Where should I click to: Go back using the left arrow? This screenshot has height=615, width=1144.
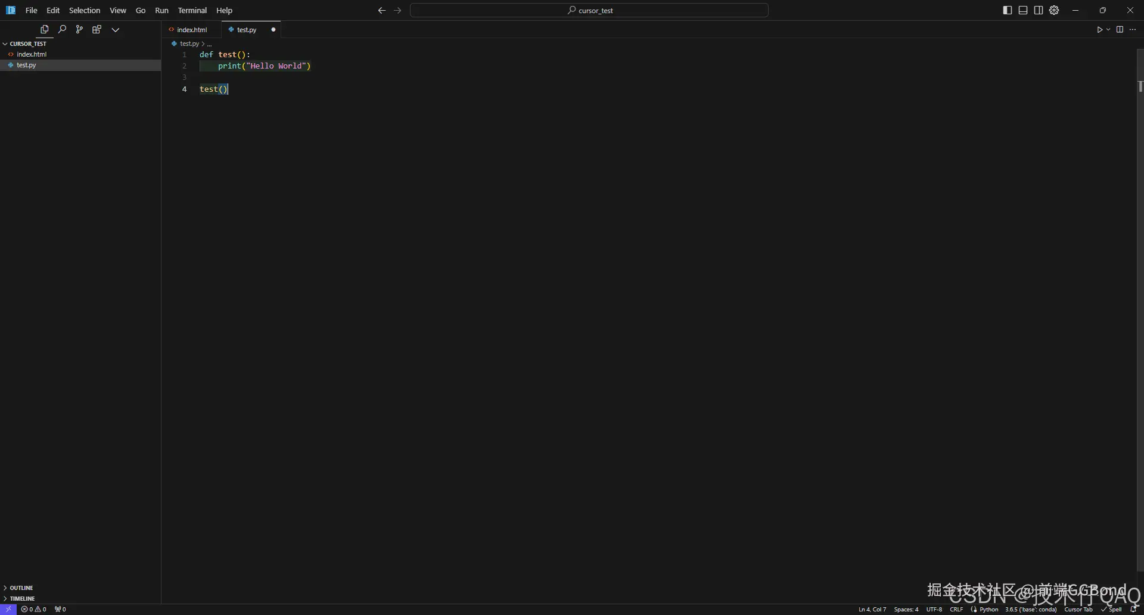pyautogui.click(x=382, y=10)
